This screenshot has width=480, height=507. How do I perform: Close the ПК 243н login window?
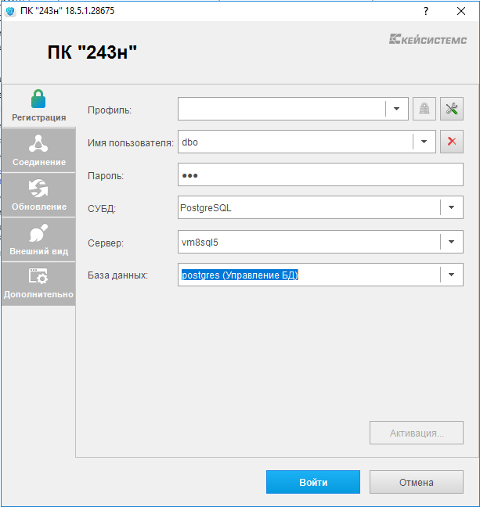point(461,11)
